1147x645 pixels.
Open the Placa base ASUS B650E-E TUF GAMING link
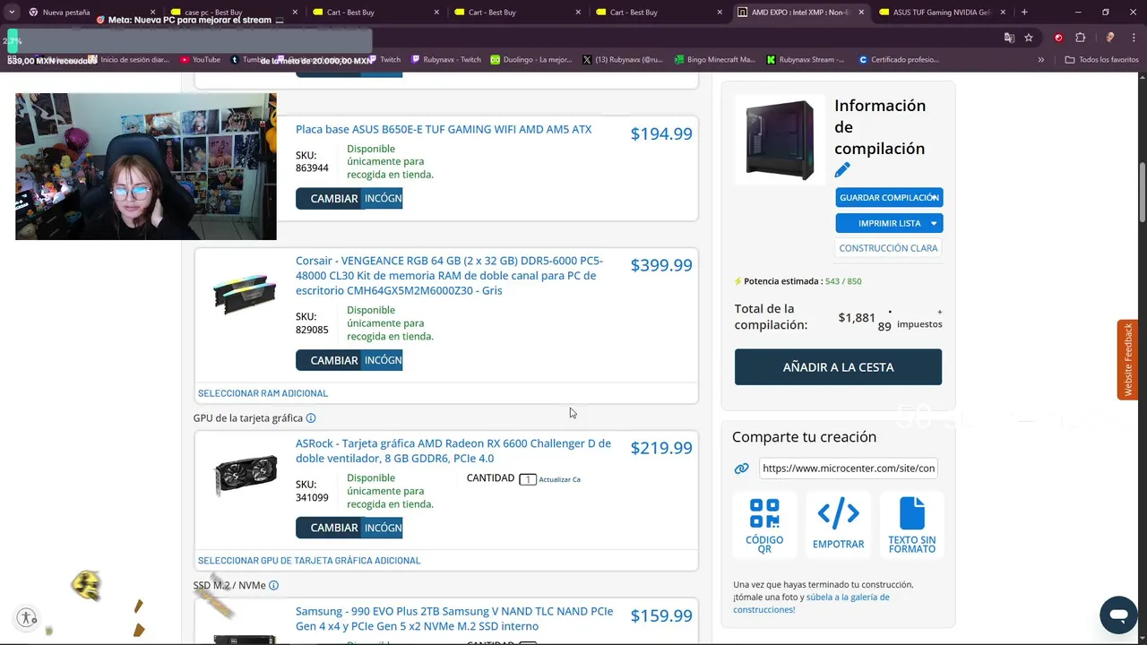coord(444,129)
